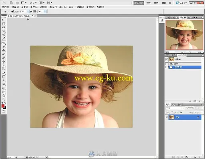Open the second menu in the menu bar
205x159 pixels.
[x=15, y=7]
